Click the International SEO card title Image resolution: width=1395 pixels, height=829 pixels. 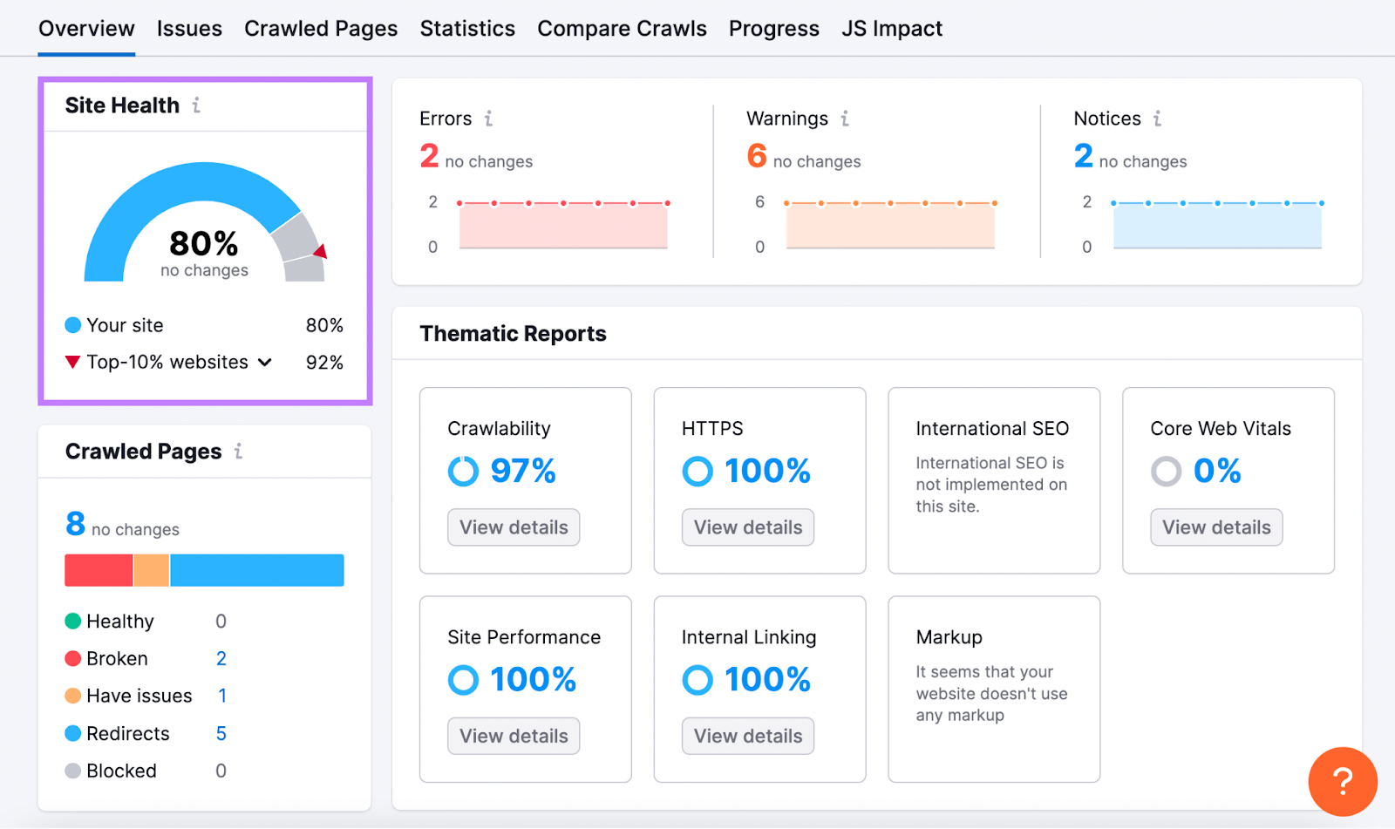[992, 429]
